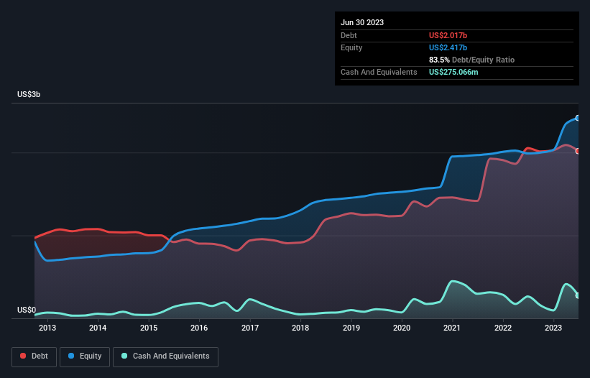Image resolution: width=590 pixels, height=378 pixels.
Task: Click the 2019 x-axis label
Action: 351,328
